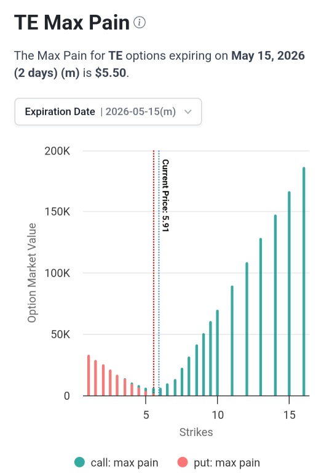Click the Strikes x-axis title

[x=196, y=432]
